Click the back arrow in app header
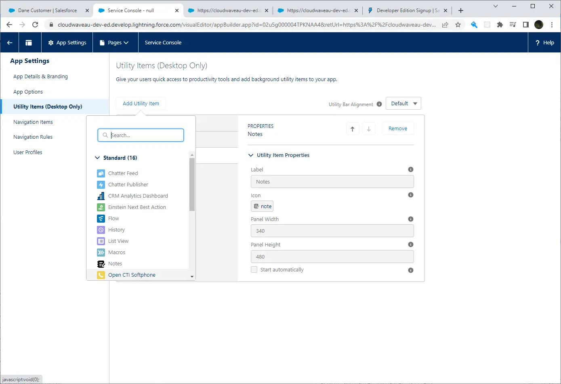The image size is (561, 384). (10, 43)
